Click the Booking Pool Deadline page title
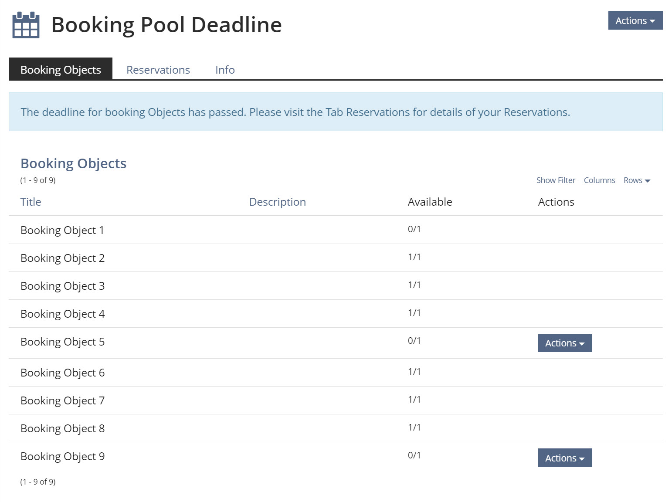672x502 pixels. (166, 25)
